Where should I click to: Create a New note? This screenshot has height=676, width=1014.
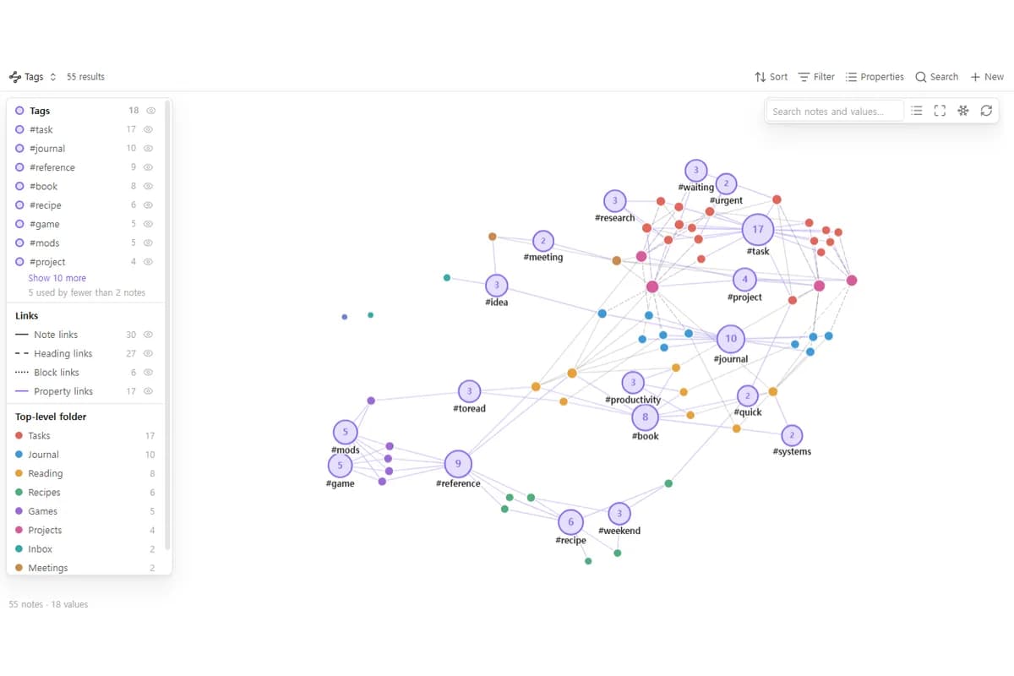pos(987,77)
